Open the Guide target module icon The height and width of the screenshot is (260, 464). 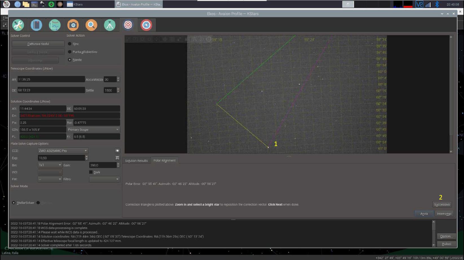146,25
